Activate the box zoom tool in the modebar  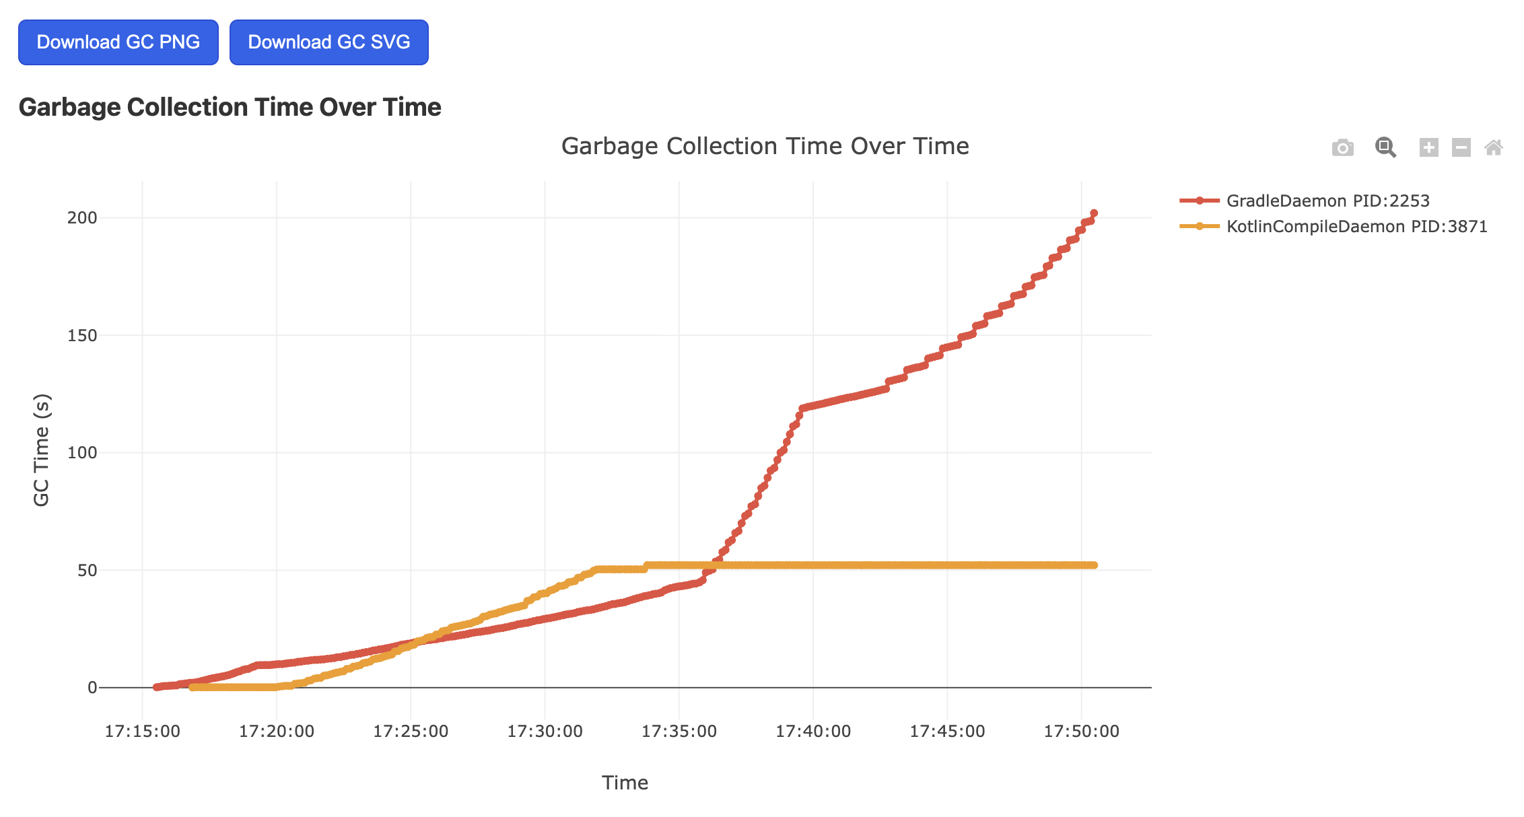click(x=1385, y=147)
